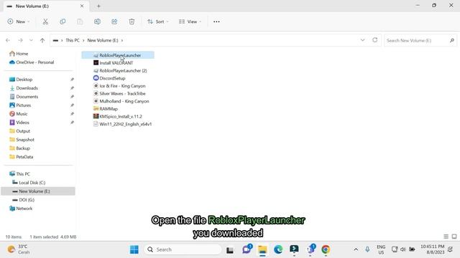Add a new tab with plus button
Screen dimensions: 460x258
(x=98, y=6)
